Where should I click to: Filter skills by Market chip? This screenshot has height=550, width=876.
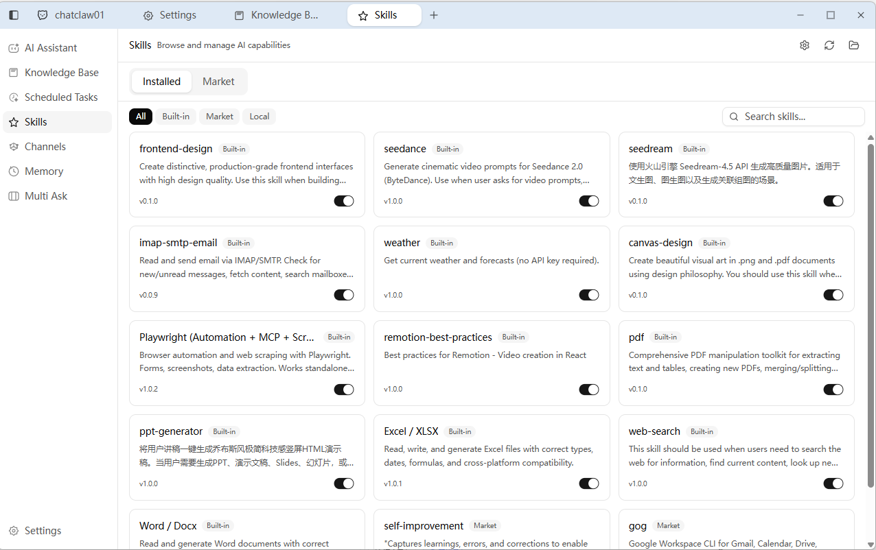click(220, 117)
